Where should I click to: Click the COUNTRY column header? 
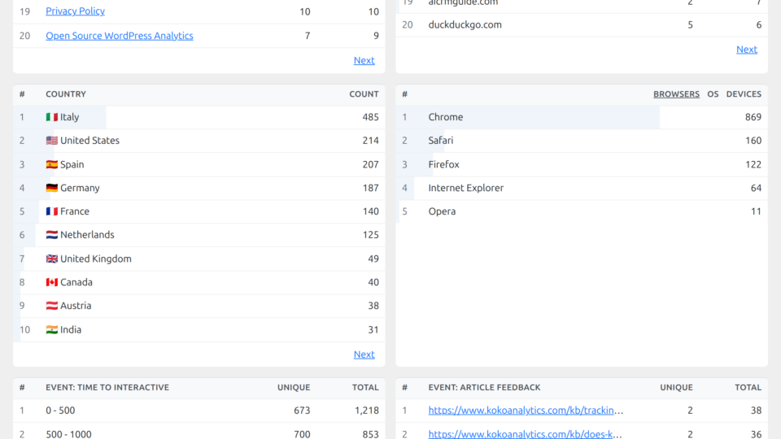pos(66,94)
